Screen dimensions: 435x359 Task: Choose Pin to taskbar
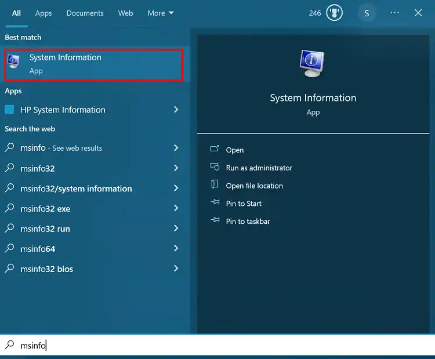coord(248,222)
